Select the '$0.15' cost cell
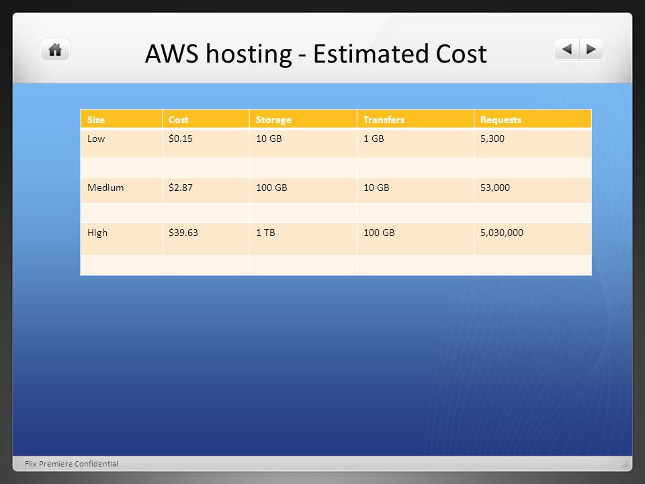Screen dimensions: 645x484 tap(206, 143)
